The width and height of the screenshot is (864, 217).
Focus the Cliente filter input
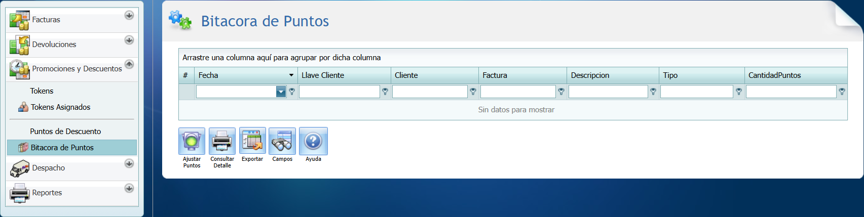point(430,92)
